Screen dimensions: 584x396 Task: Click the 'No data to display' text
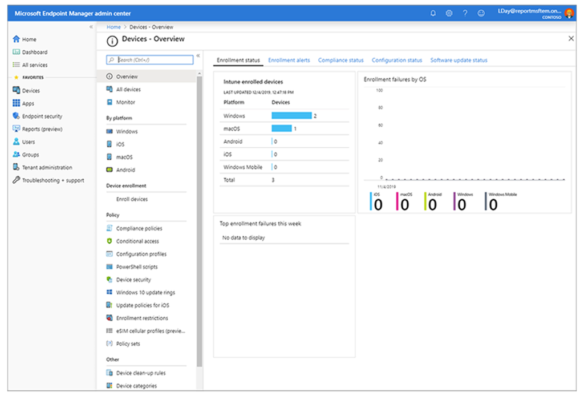(x=244, y=238)
